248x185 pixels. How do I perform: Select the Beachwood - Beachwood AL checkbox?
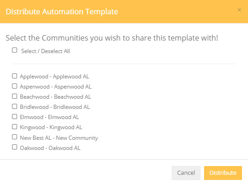(15, 96)
